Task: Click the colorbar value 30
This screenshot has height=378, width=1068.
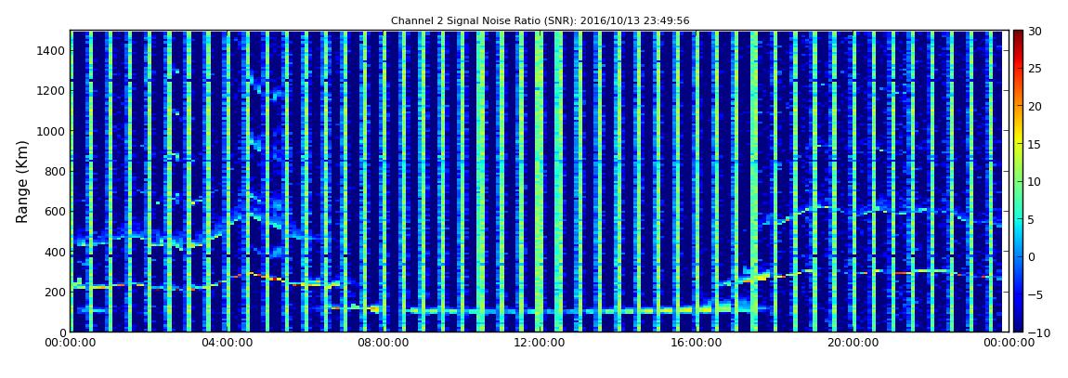Action: point(1035,32)
